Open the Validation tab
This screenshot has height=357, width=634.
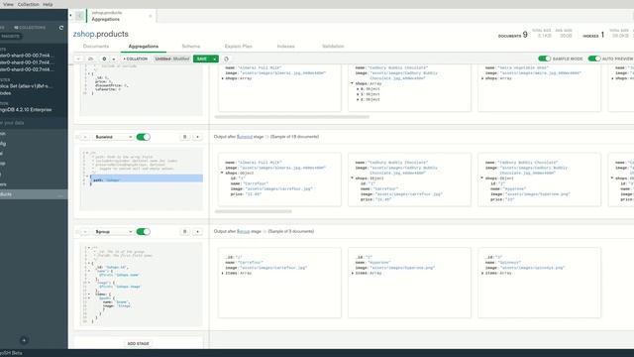(x=333, y=47)
